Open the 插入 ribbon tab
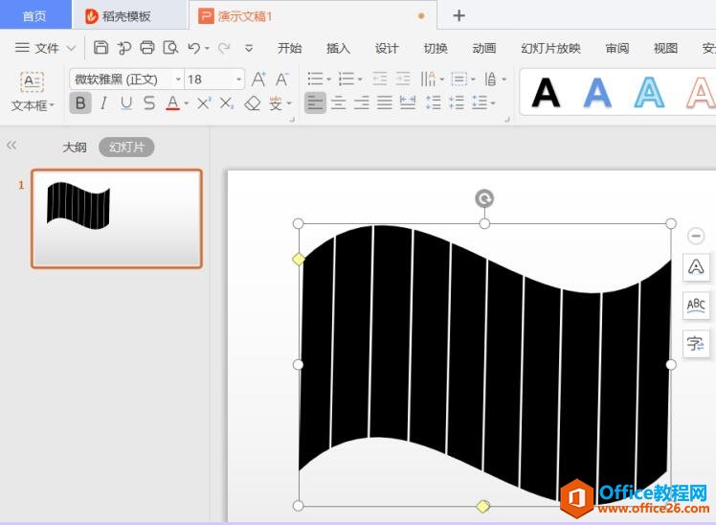 click(x=338, y=48)
